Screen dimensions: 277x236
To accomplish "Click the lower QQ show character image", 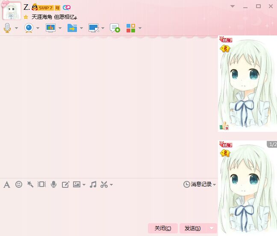I will tap(248, 188).
